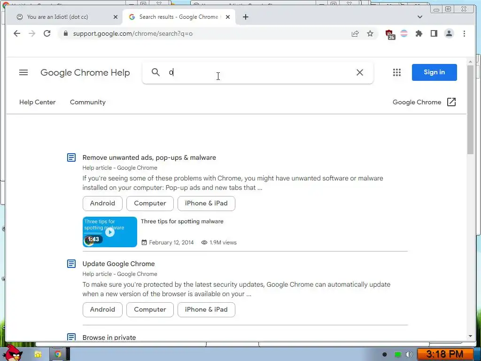Open the volume speaker tray icon
Screen dimensions: 481x361
click(x=409, y=354)
